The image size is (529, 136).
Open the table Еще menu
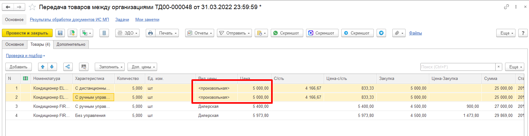(x=515, y=67)
